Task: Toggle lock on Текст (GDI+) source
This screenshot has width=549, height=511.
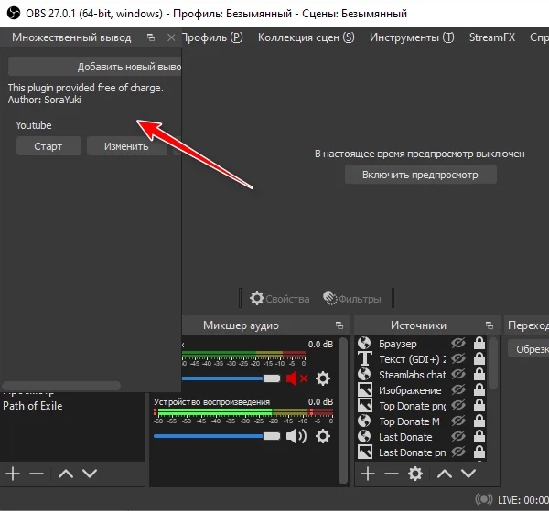Action: pos(479,358)
